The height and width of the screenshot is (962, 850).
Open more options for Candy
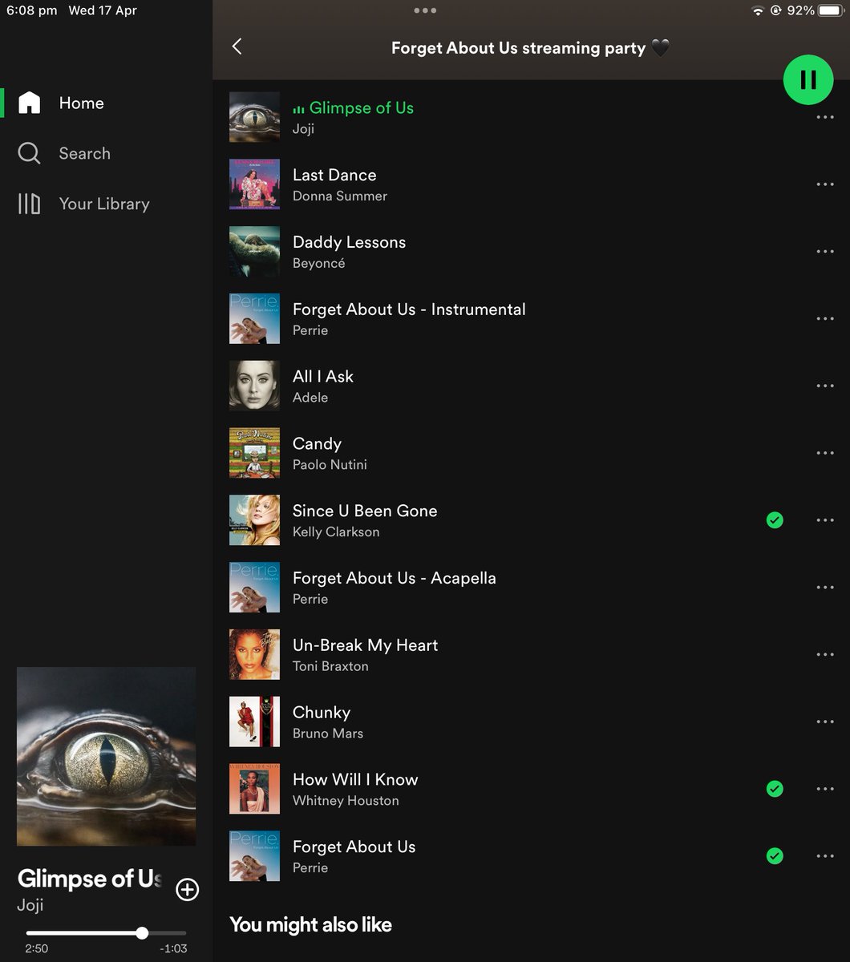click(x=825, y=453)
